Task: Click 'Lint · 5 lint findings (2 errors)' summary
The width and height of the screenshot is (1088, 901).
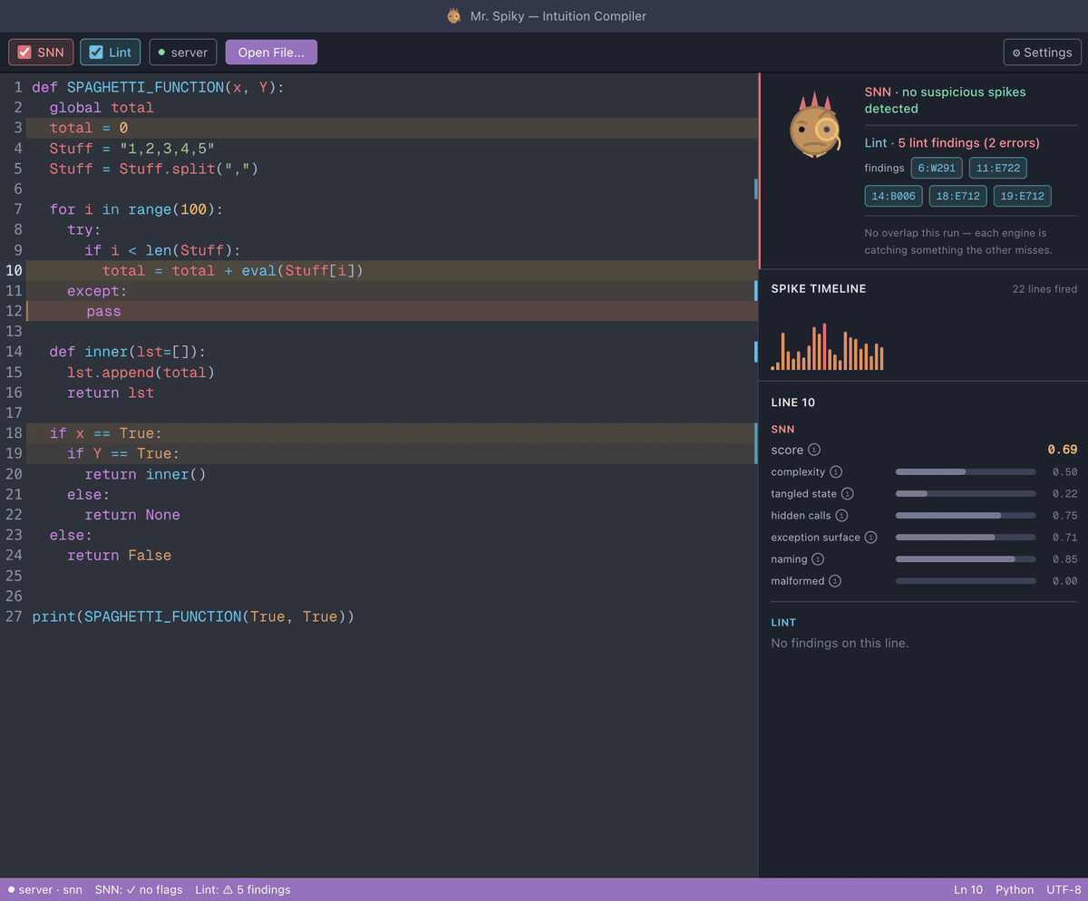Action: 952,143
